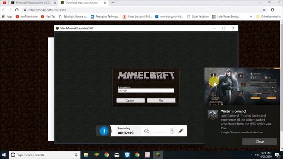Open Relaxation Techniques bookmark

[x=105, y=17]
